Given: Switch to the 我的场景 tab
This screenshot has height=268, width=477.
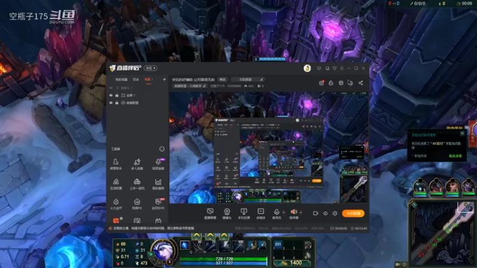Looking at the screenshot, I should [121, 80].
